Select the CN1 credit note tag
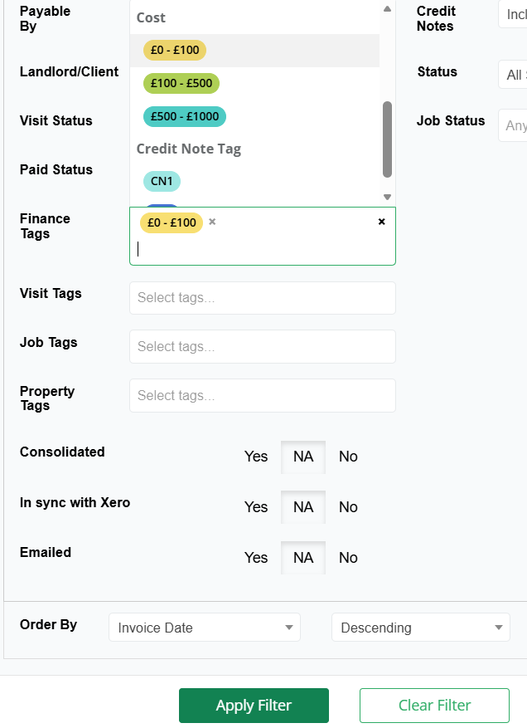This screenshot has height=728, width=527. click(162, 181)
